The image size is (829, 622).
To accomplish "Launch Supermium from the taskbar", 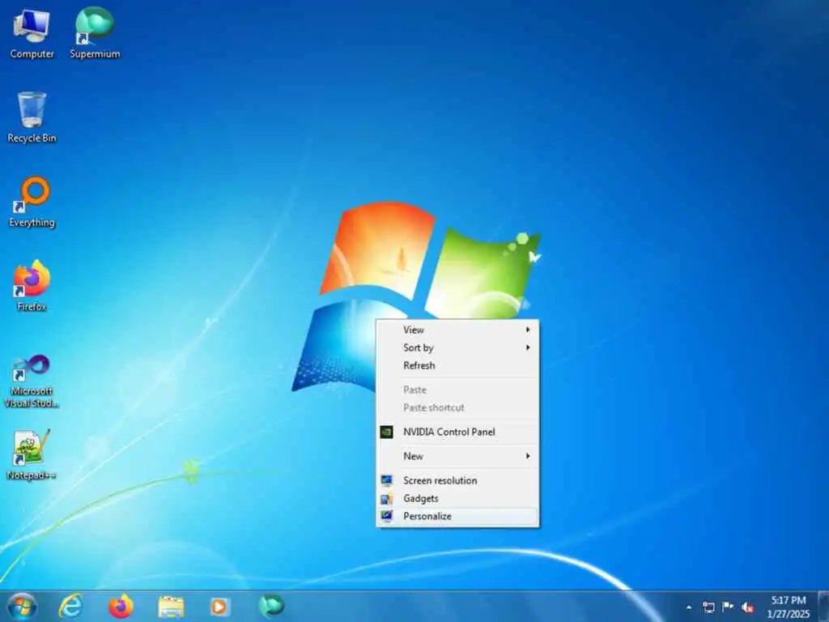I will (270, 606).
